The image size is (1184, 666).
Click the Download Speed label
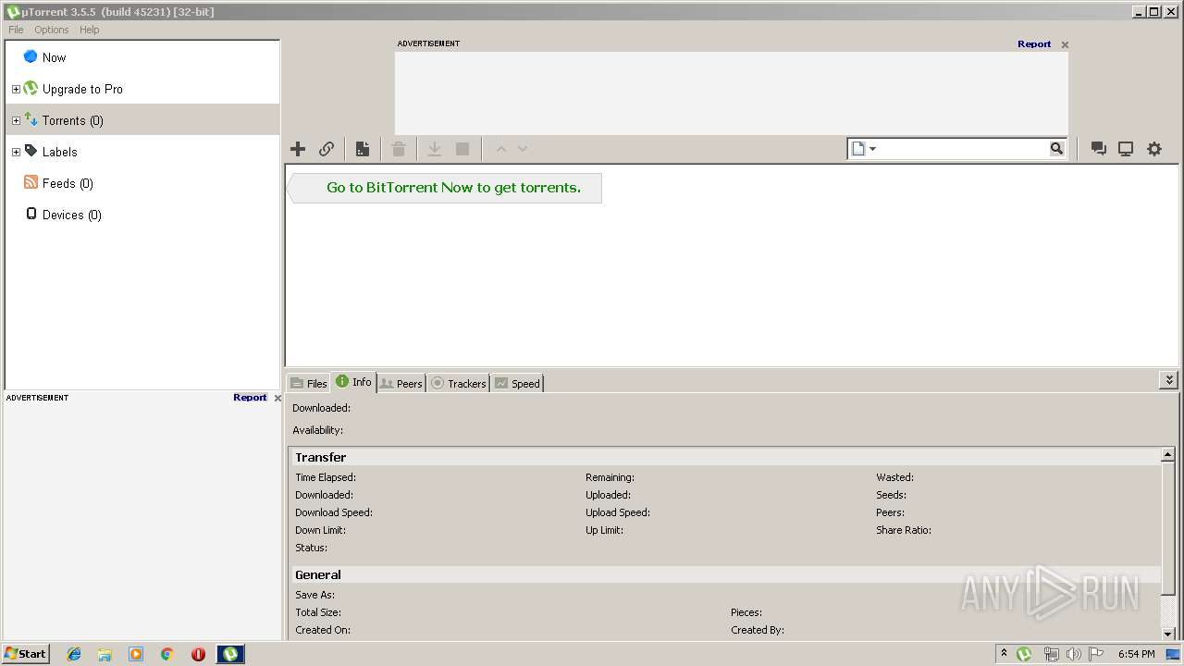pyautogui.click(x=334, y=512)
